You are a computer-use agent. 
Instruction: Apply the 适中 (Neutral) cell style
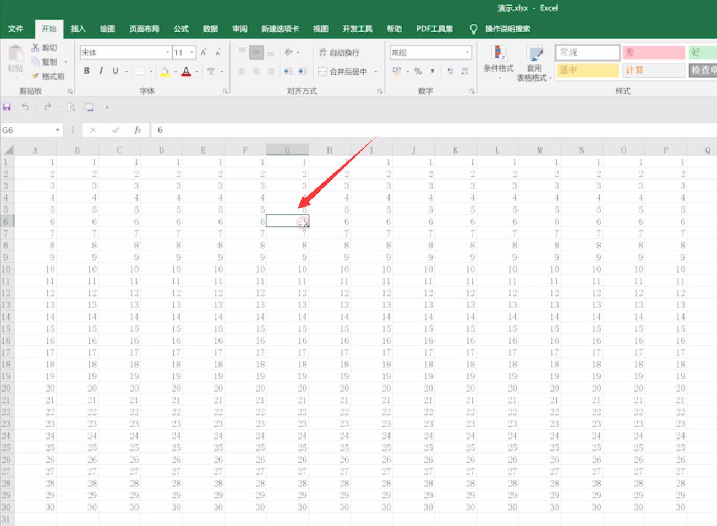pyautogui.click(x=587, y=71)
